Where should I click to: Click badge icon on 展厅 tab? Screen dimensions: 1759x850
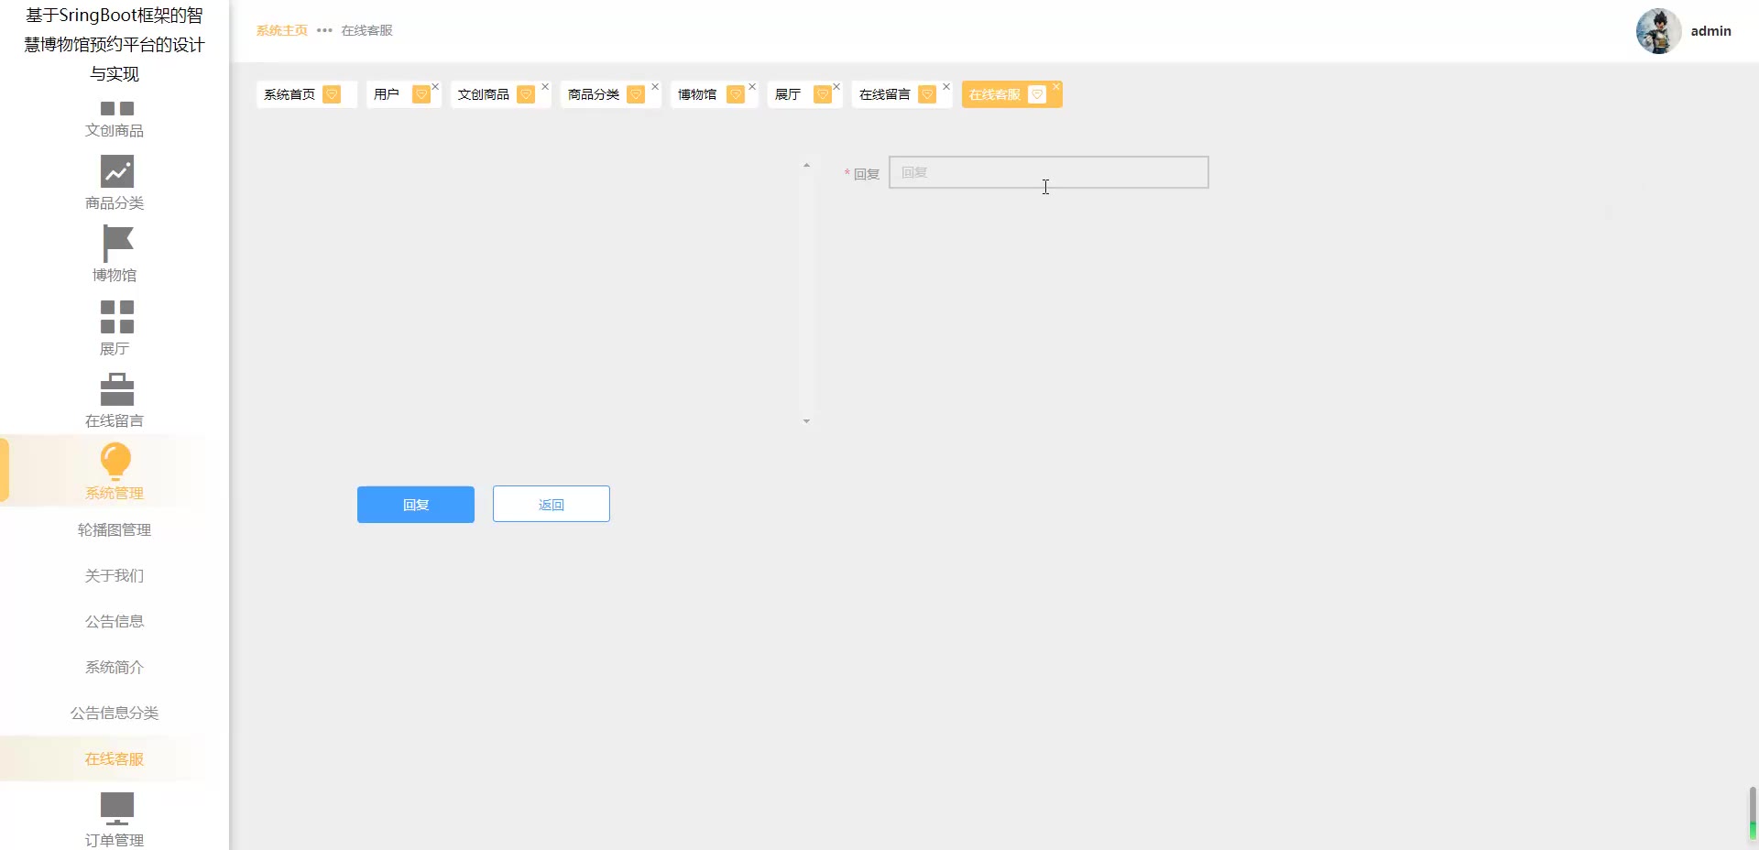coord(822,94)
